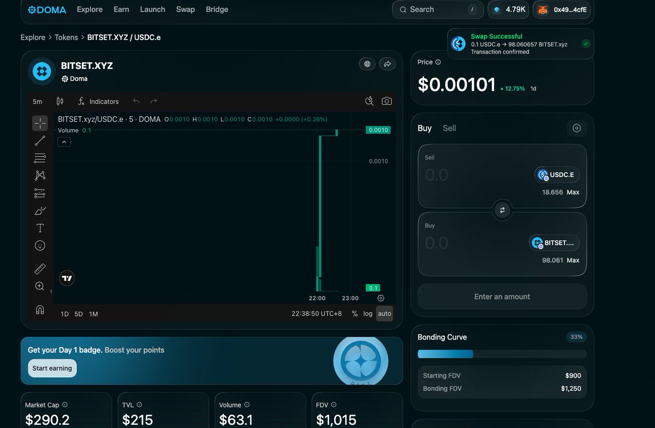Set chart range to 1D

[64, 314]
